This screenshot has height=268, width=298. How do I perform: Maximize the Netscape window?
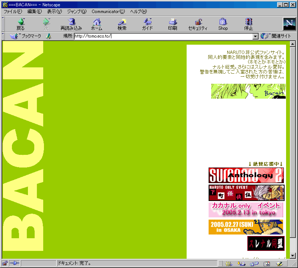[x=286, y=5]
